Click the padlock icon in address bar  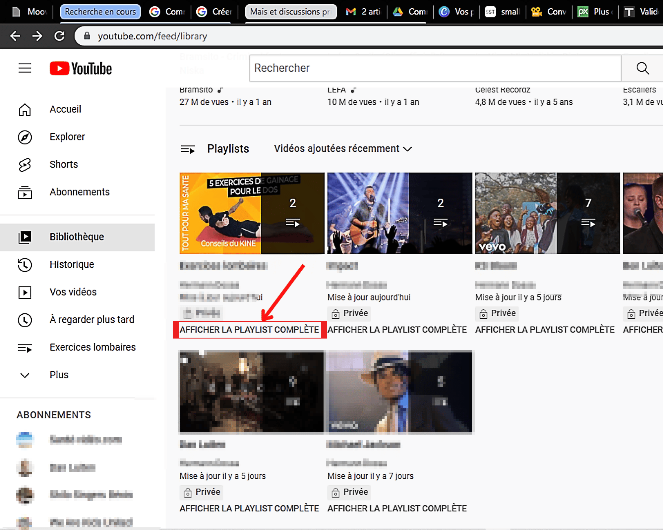pyautogui.click(x=87, y=36)
